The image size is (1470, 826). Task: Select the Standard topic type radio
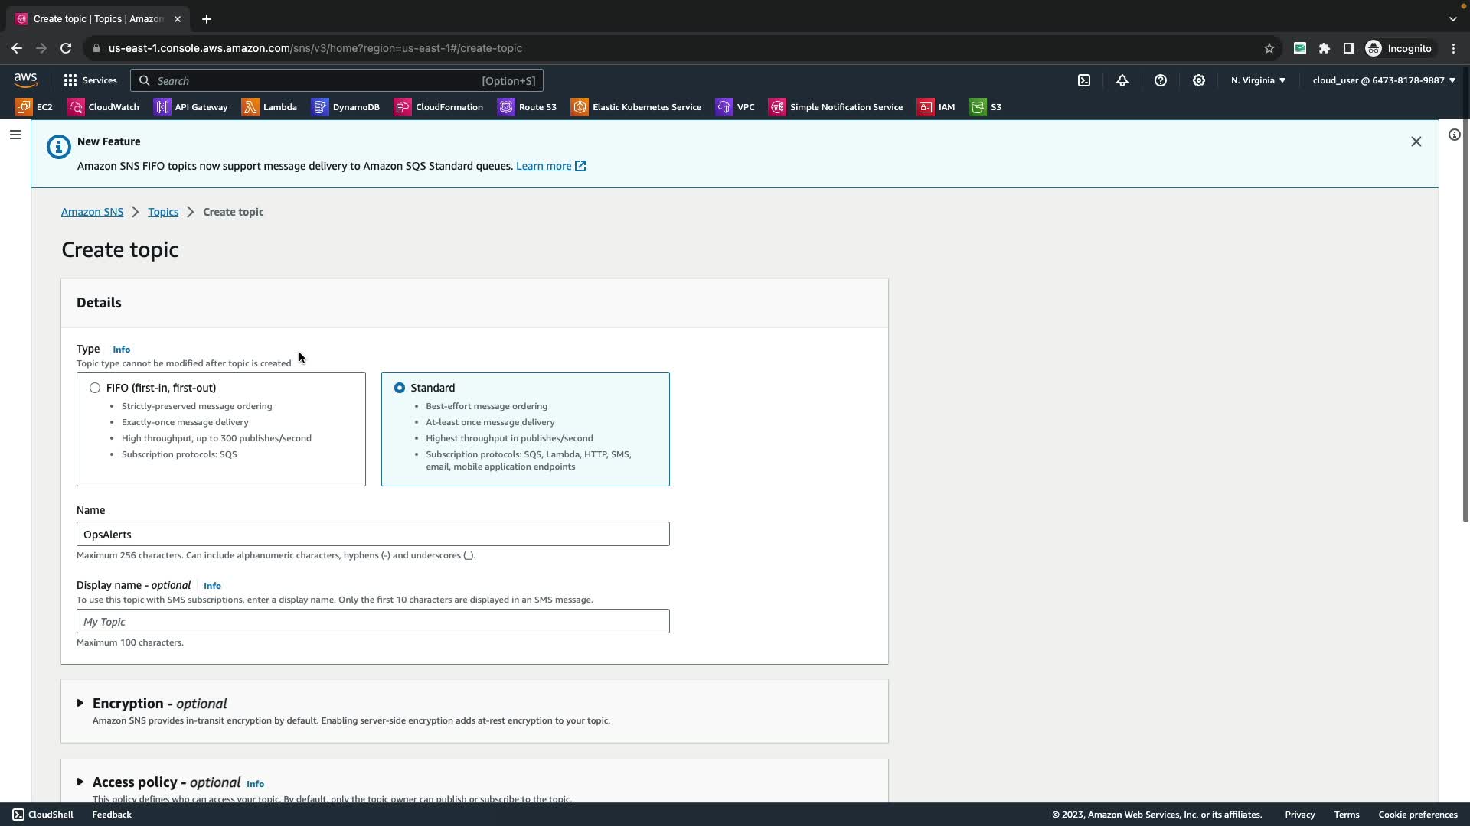(x=400, y=388)
